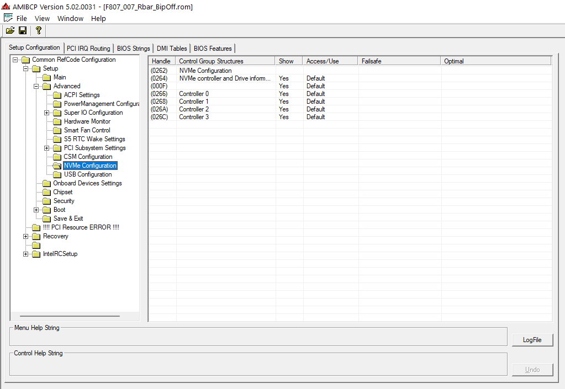Select Onboard Devices Settings in the tree

click(x=88, y=183)
